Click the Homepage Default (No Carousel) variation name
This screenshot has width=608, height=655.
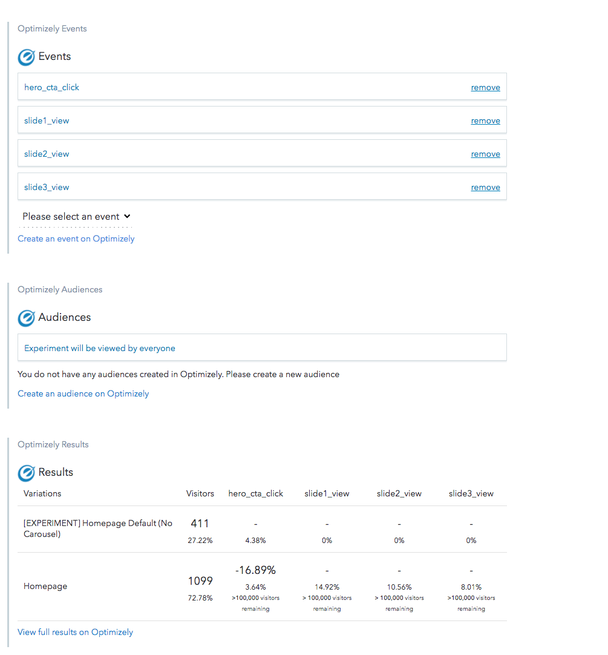98,528
